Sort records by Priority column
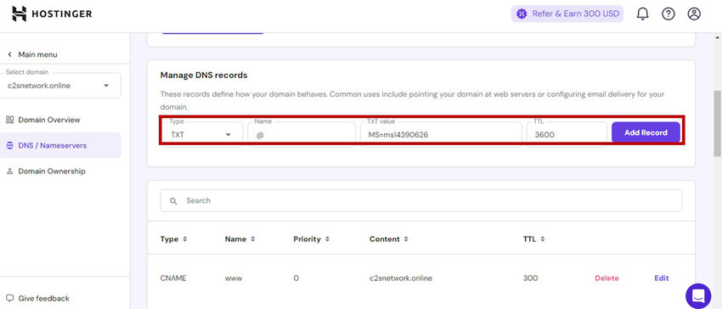Screen dimensions: 722x309 pos(311,239)
